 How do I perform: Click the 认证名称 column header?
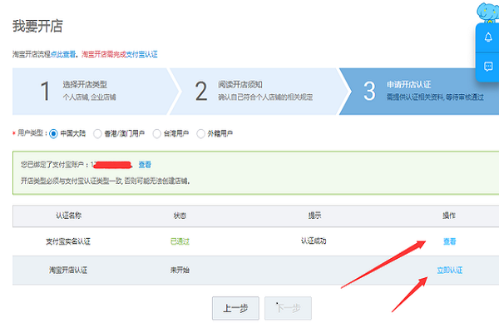pyautogui.click(x=69, y=216)
